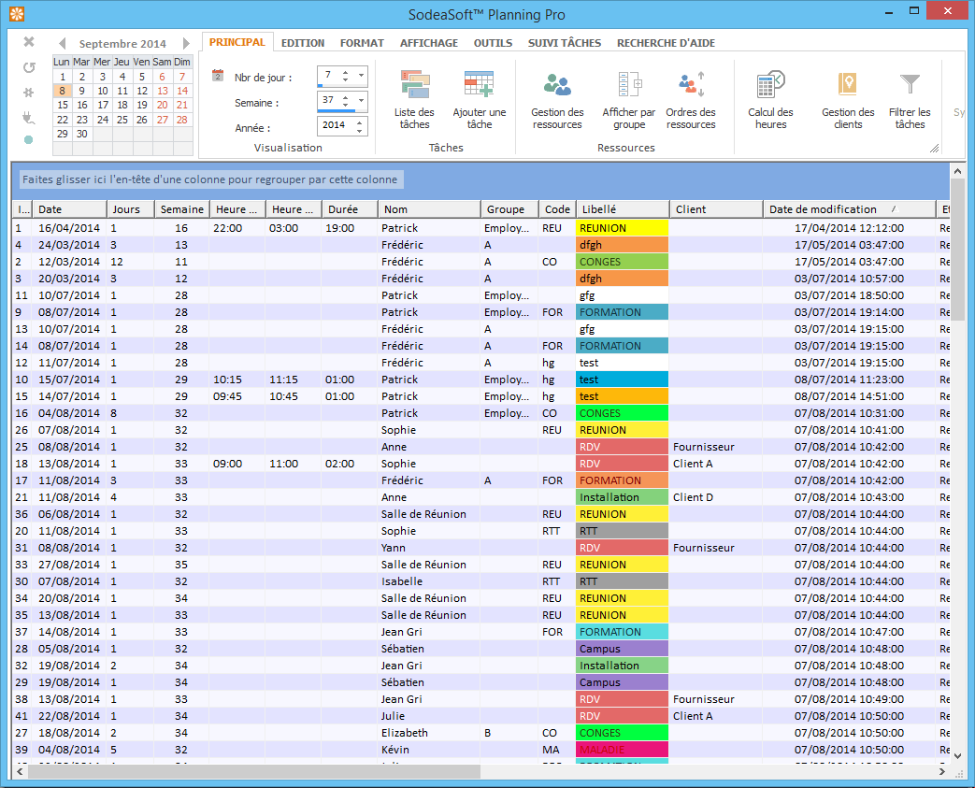Viewport: 975px width, 788px height.
Task: Sort by Client column header
Action: [x=716, y=209]
